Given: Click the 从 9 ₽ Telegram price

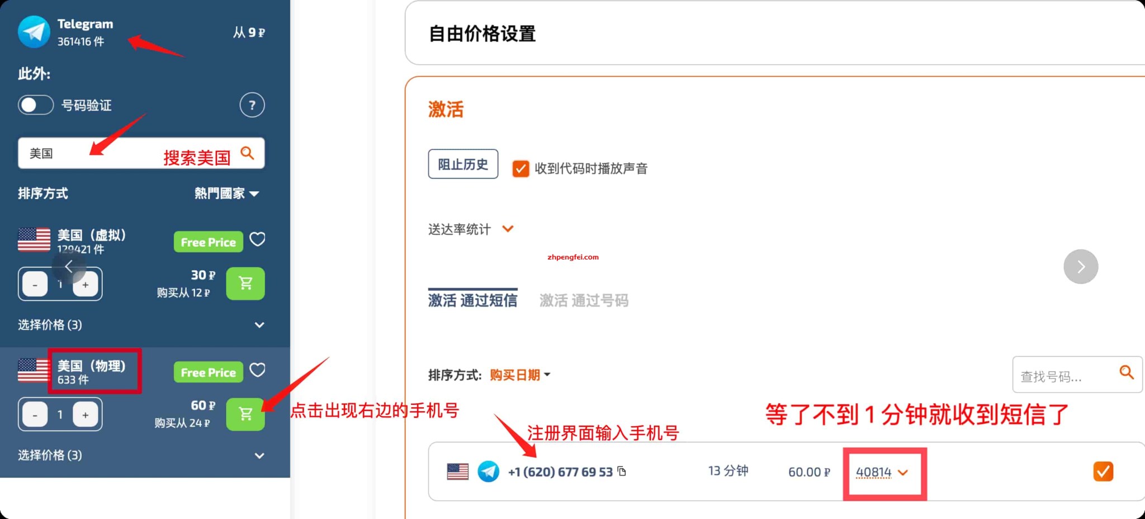Looking at the screenshot, I should (249, 32).
